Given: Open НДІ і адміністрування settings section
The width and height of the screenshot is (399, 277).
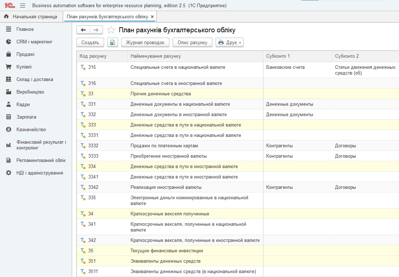Looking at the screenshot, I should coord(39,173).
